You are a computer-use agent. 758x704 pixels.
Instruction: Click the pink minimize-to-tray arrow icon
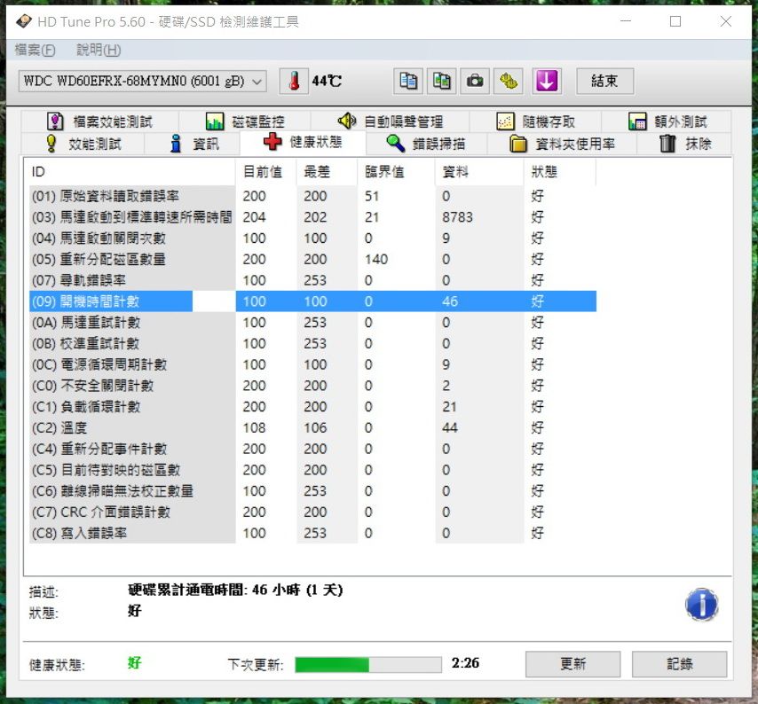coord(547,81)
